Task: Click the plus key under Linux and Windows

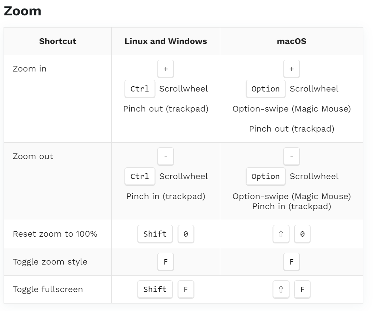Action: coord(166,69)
